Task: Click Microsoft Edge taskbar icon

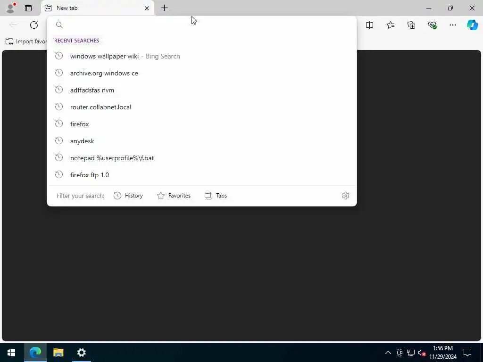Action: point(35,353)
